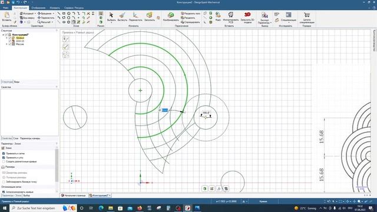Select the Выбрать (Select) arrow tool
Screen dimensions: 377x212
point(111,16)
